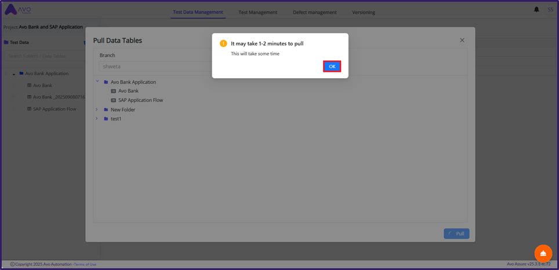559x270 pixels.
Task: Select the Avo Bank data table in the dialog
Action: pos(128,91)
